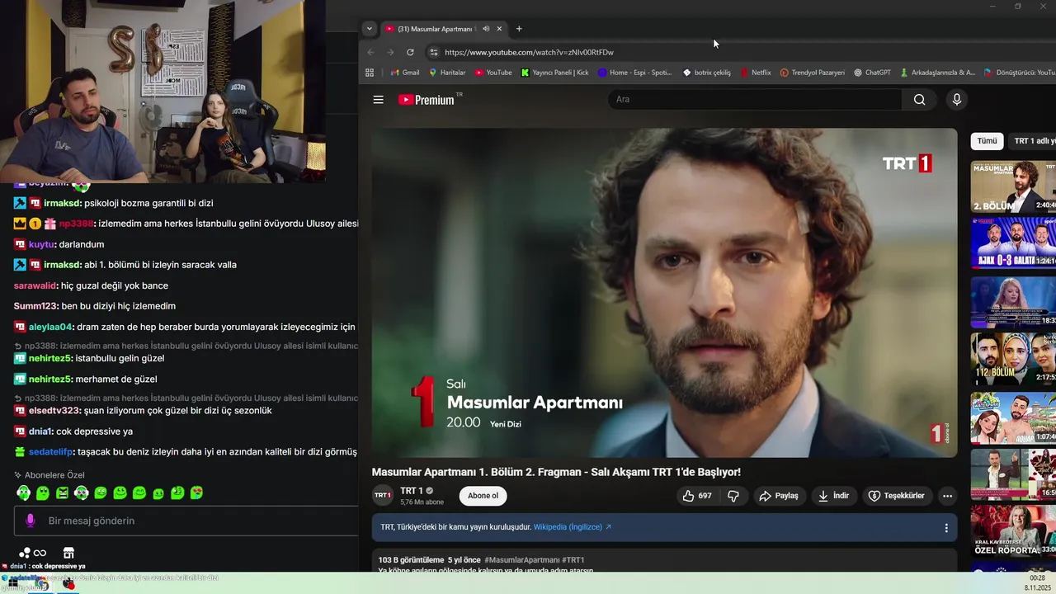Select the Tümü filter chip
1056x594 pixels.
pos(987,141)
